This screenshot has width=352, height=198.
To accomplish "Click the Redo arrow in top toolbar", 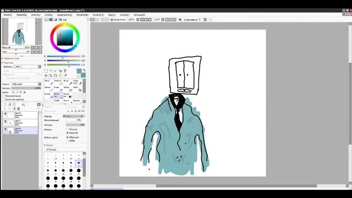I will [x=97, y=20].
